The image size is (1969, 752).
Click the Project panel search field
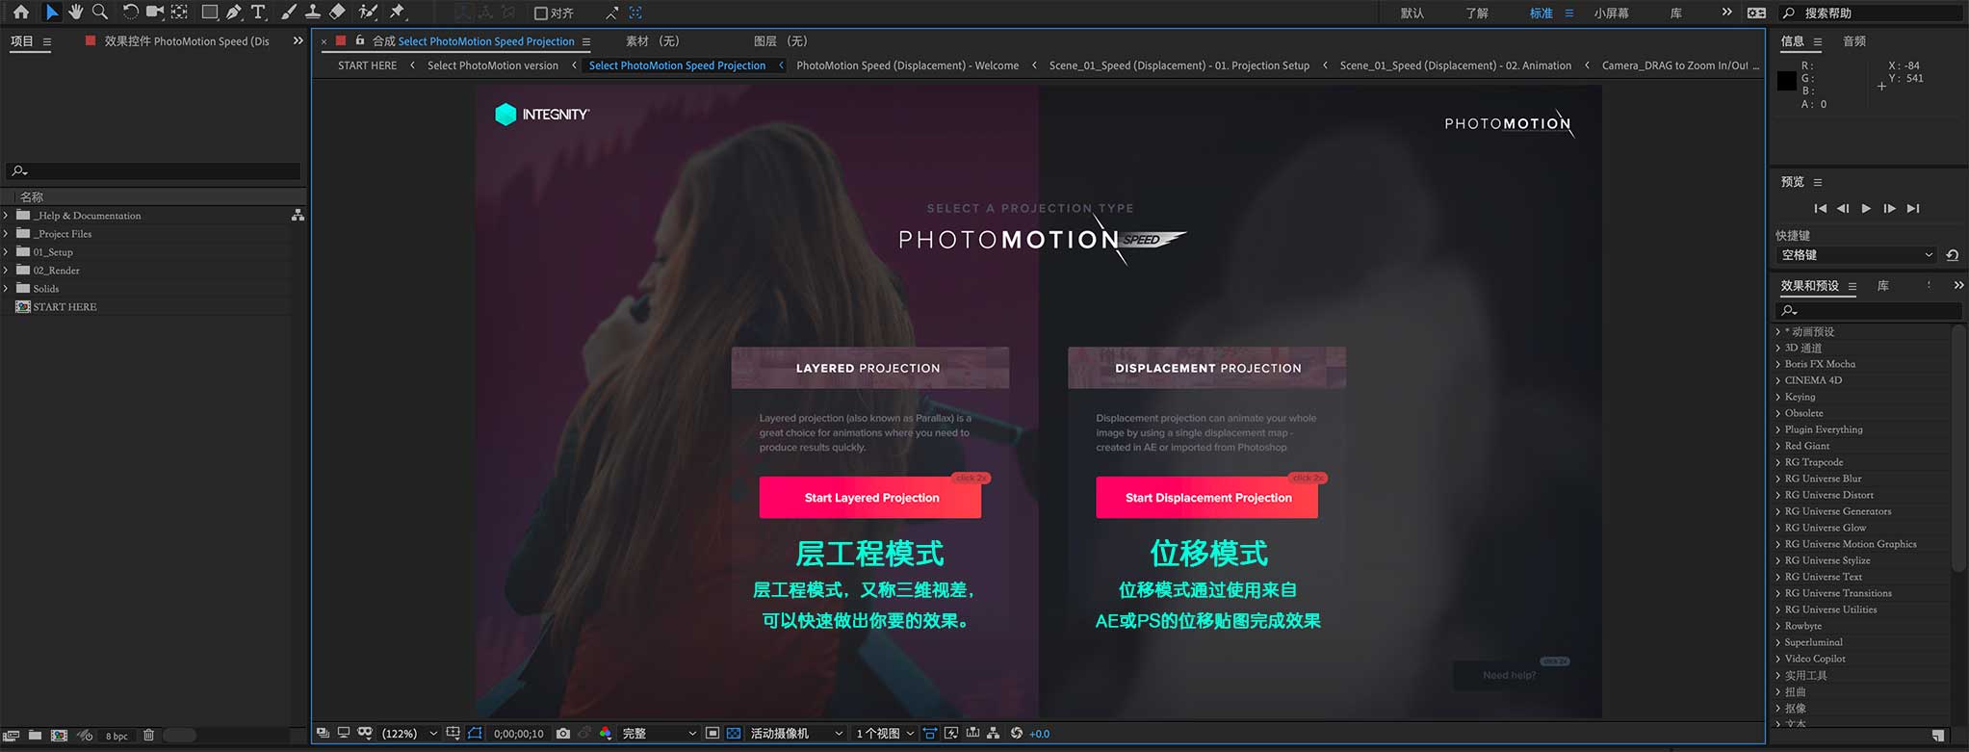click(154, 170)
